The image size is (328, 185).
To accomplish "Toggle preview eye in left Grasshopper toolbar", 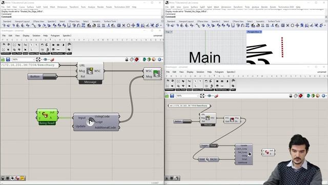I will [x=45, y=60].
